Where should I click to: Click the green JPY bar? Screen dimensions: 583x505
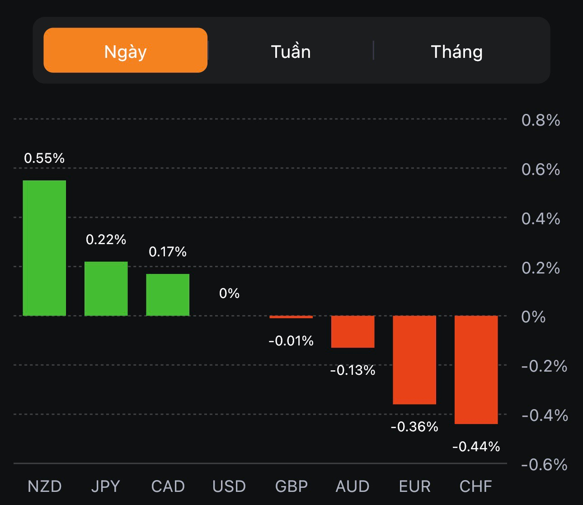coord(106,288)
